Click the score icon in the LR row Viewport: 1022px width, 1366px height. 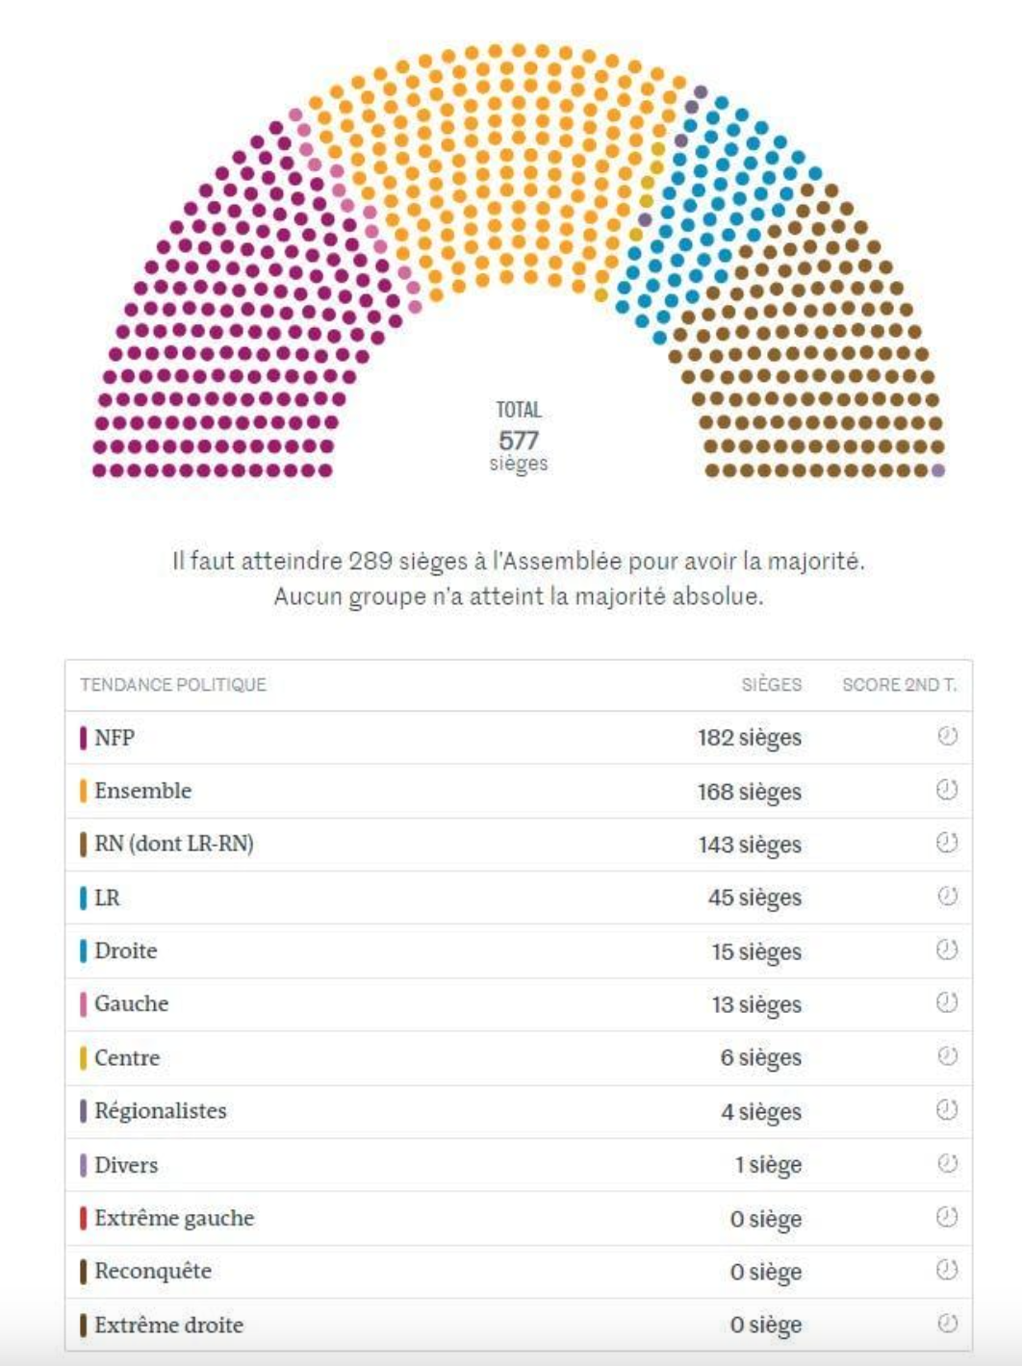click(x=947, y=897)
